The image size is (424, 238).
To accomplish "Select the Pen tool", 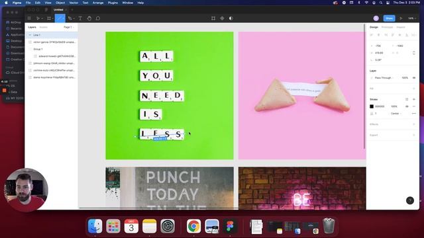I will click(x=70, y=19).
